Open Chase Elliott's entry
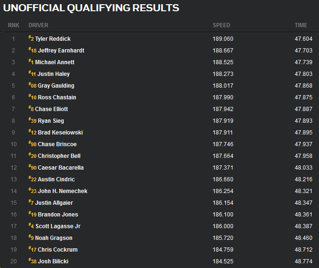The image size is (319, 268). [51, 109]
